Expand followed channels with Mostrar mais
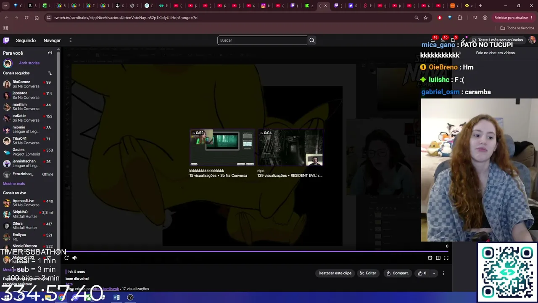Viewport: 538px width, 303px height. [14, 184]
